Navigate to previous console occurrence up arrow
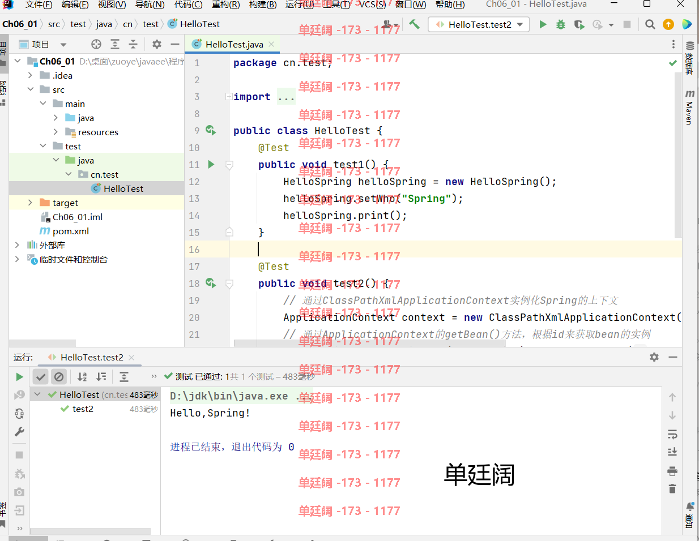The image size is (699, 541). pos(672,397)
